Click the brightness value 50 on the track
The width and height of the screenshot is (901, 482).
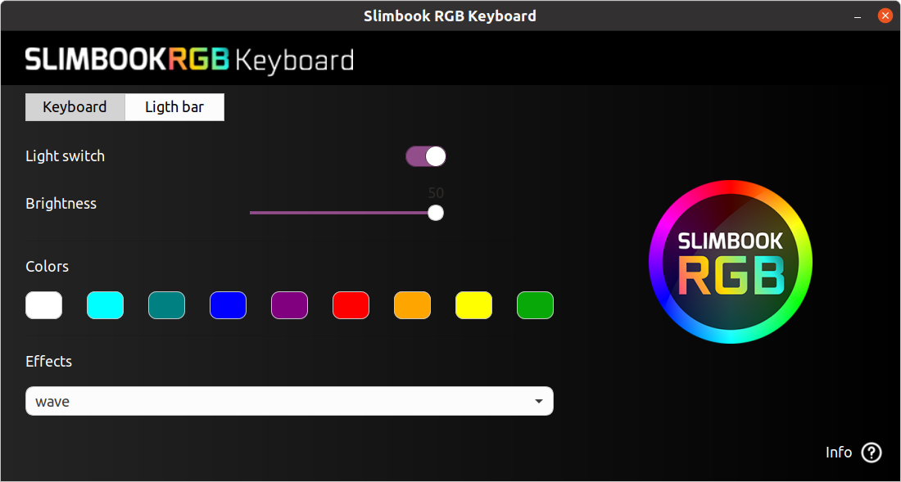[x=436, y=192]
